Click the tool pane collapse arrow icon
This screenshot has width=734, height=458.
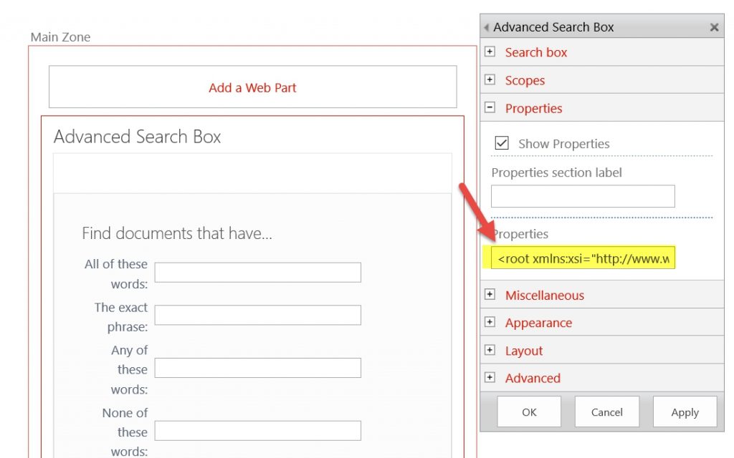(487, 27)
